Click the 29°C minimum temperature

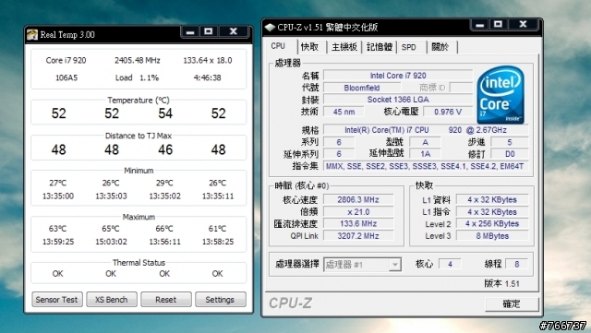[164, 183]
